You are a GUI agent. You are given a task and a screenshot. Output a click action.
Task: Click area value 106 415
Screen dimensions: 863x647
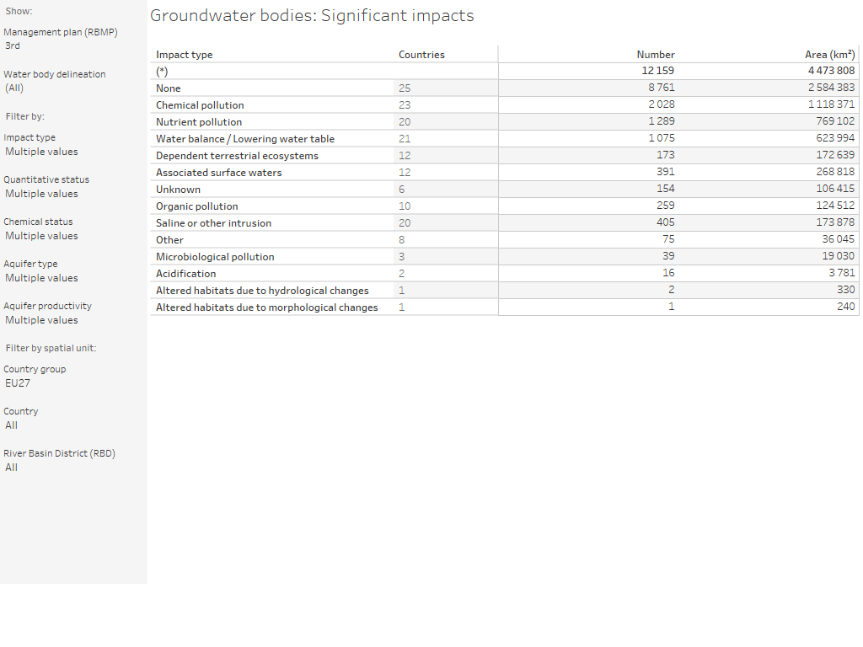click(x=835, y=189)
